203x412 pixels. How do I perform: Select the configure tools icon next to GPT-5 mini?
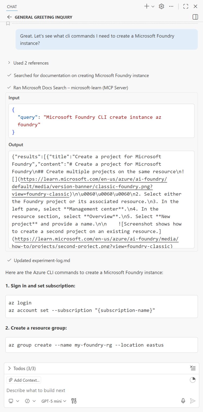[74, 401]
